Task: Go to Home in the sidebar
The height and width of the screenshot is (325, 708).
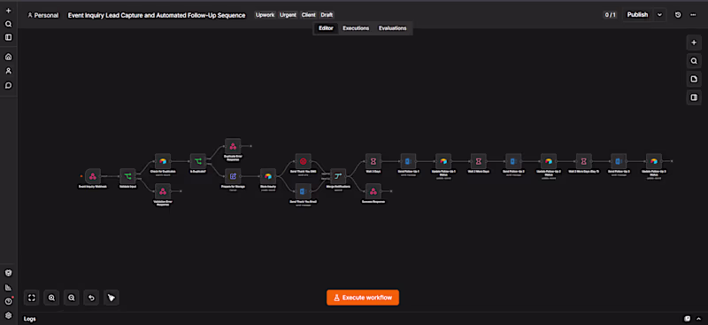Action: click(x=8, y=57)
